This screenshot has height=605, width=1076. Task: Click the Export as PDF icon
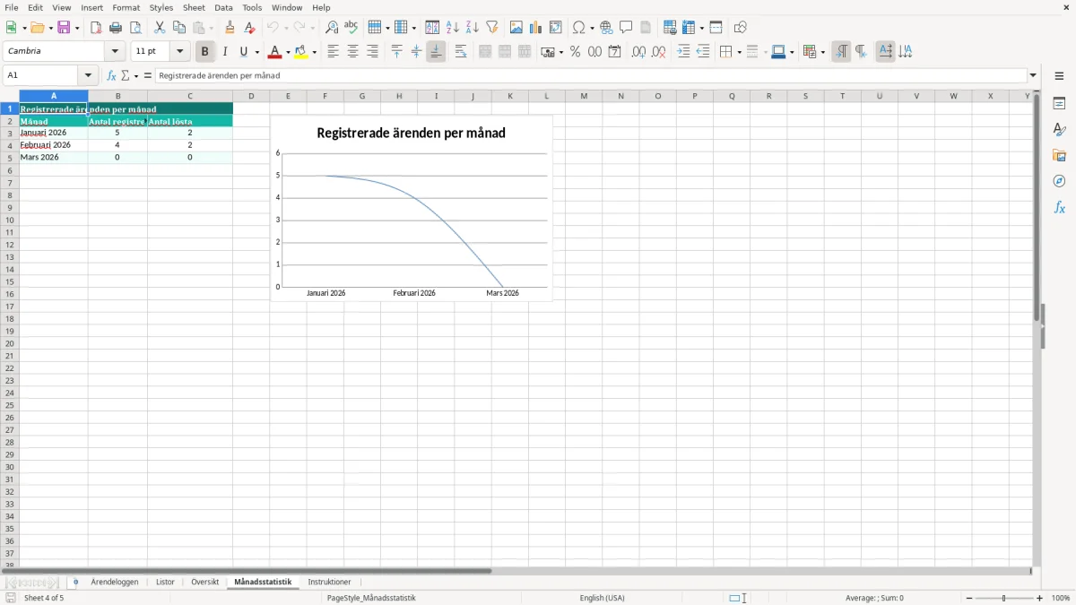point(96,28)
